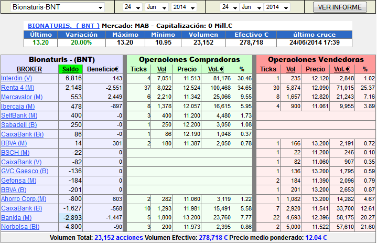Select the 5,000 sell volume for Norbolsa

pos(293,227)
